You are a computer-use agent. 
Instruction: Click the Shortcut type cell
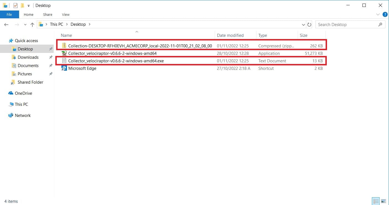[266, 68]
